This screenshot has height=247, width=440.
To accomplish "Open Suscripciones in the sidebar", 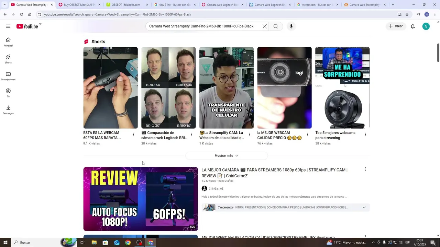I will pos(8,76).
